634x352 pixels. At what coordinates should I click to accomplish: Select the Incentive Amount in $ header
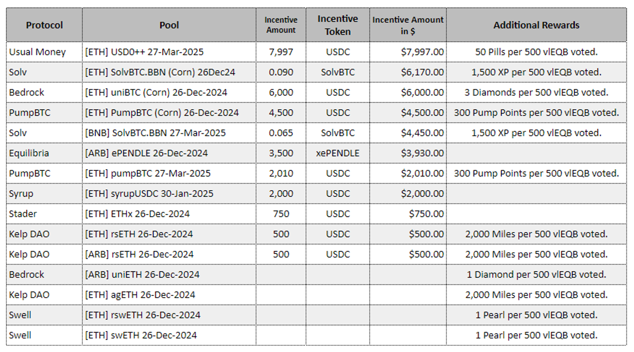click(408, 25)
